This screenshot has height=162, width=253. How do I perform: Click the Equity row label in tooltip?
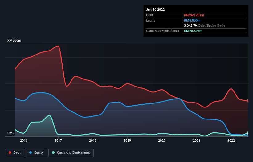click(151, 20)
